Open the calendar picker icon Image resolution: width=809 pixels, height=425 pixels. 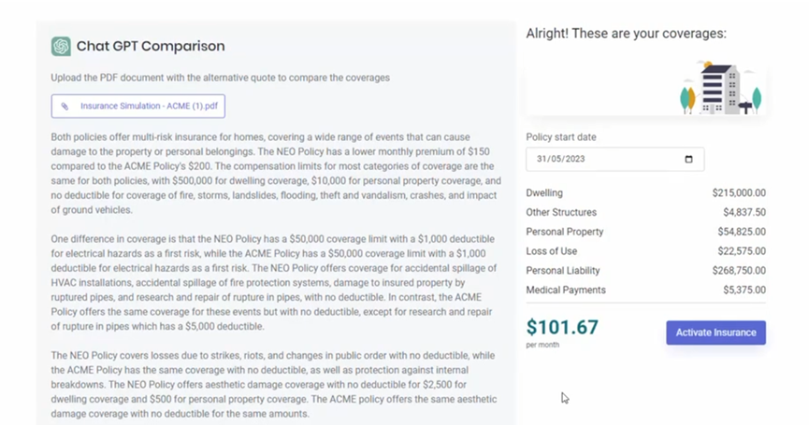click(688, 159)
